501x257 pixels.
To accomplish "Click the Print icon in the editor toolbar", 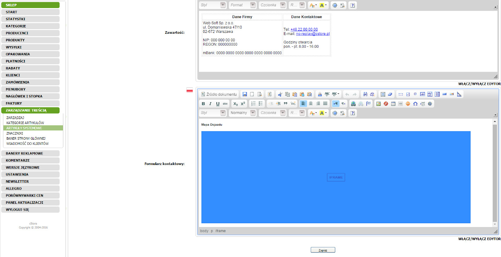I will pyautogui.click(x=320, y=95).
